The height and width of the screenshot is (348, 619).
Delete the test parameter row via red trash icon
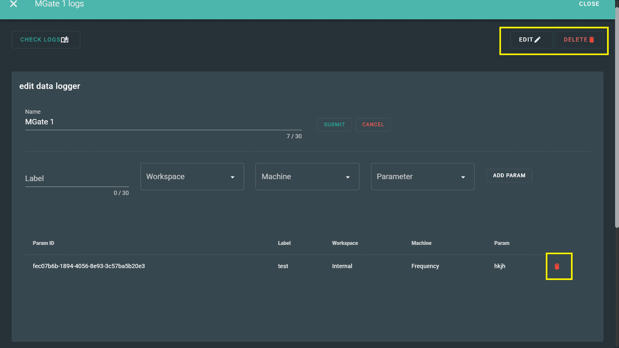(557, 267)
